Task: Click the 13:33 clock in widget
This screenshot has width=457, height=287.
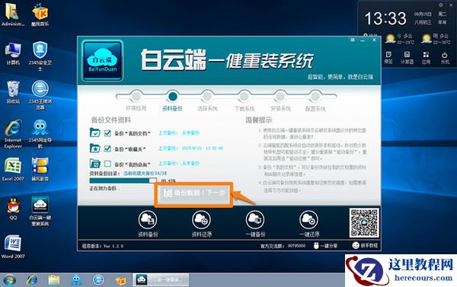Action: (385, 18)
